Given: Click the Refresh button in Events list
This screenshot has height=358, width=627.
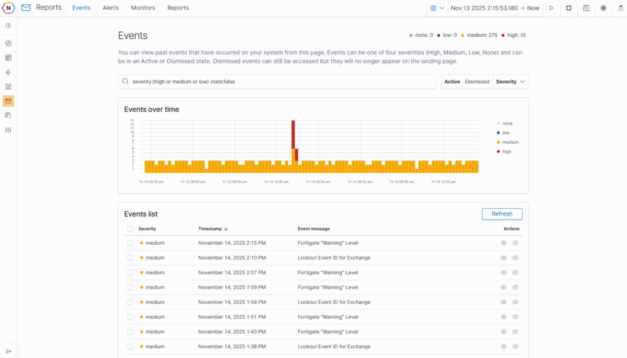Looking at the screenshot, I should [502, 214].
